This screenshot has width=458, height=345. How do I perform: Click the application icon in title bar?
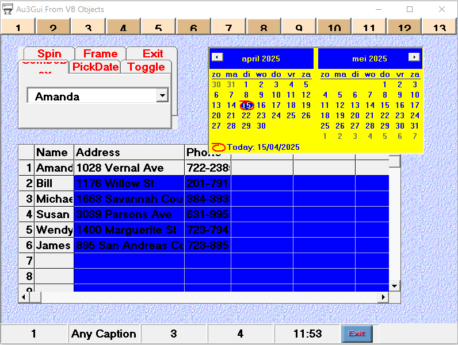click(x=7, y=9)
